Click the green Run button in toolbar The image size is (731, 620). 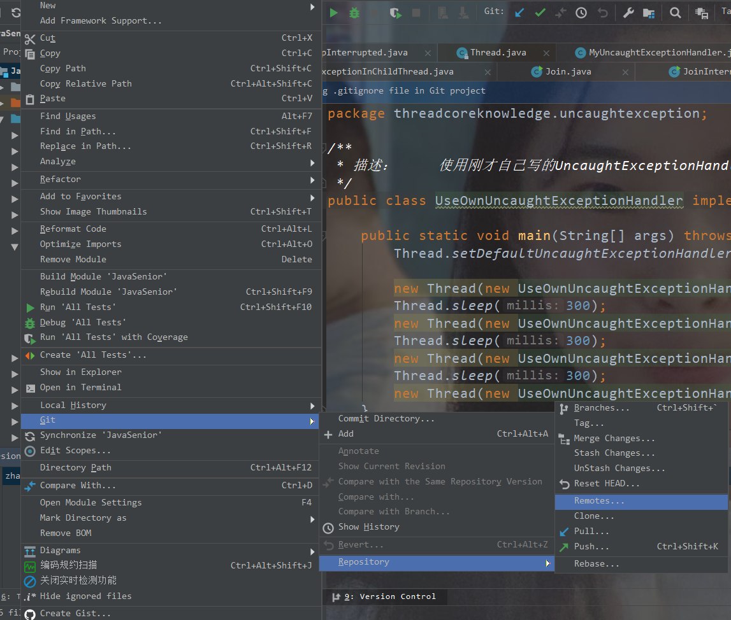(x=334, y=13)
